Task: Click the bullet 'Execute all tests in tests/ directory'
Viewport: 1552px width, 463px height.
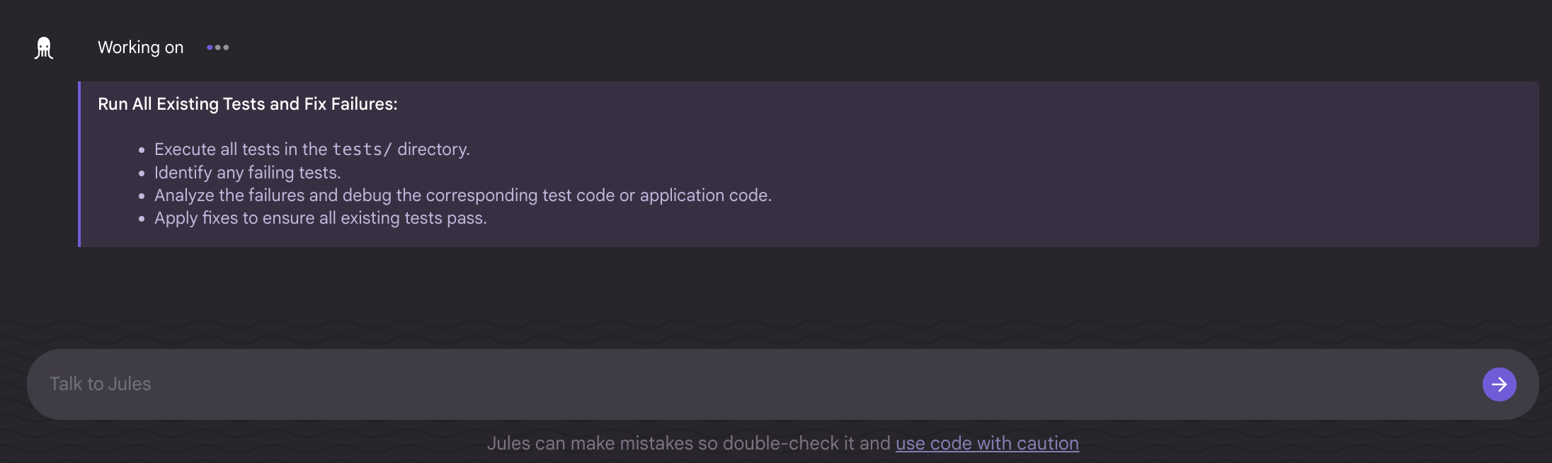Action: pos(312,149)
